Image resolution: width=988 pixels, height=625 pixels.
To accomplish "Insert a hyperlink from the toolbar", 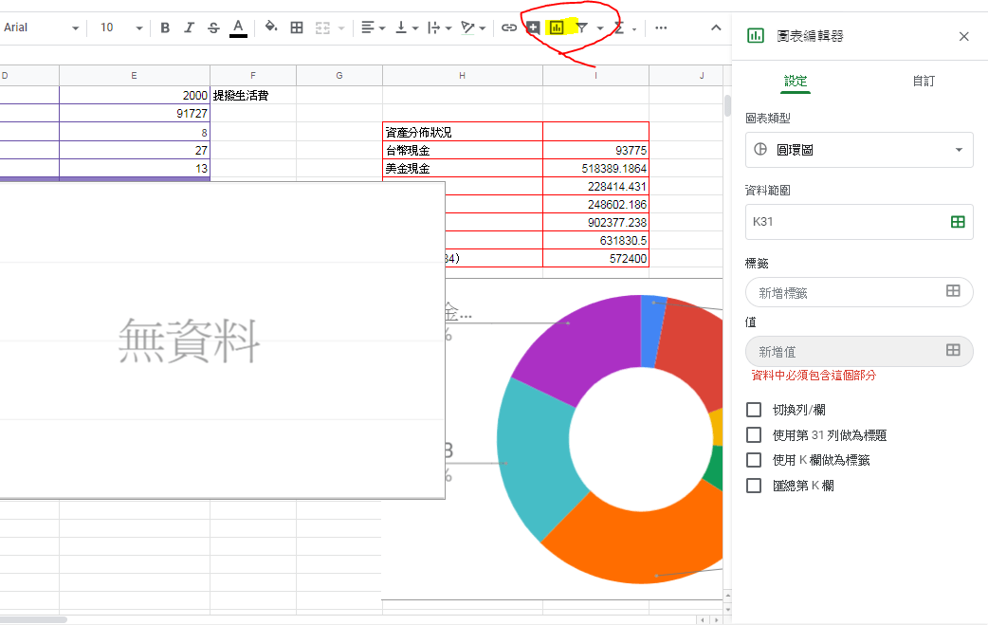I will click(x=509, y=28).
